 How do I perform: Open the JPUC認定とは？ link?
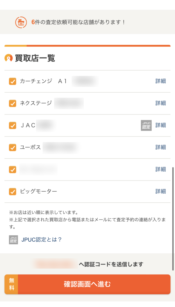pyautogui.click(x=41, y=240)
